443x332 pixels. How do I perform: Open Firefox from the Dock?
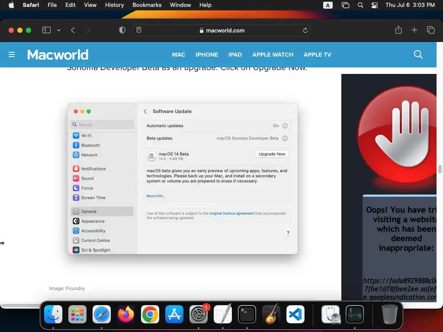click(126, 314)
